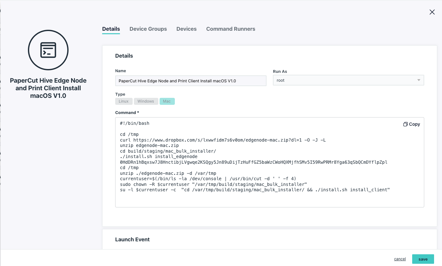442x266 pixels.
Task: Select the Linux command type
Action: [x=124, y=101]
